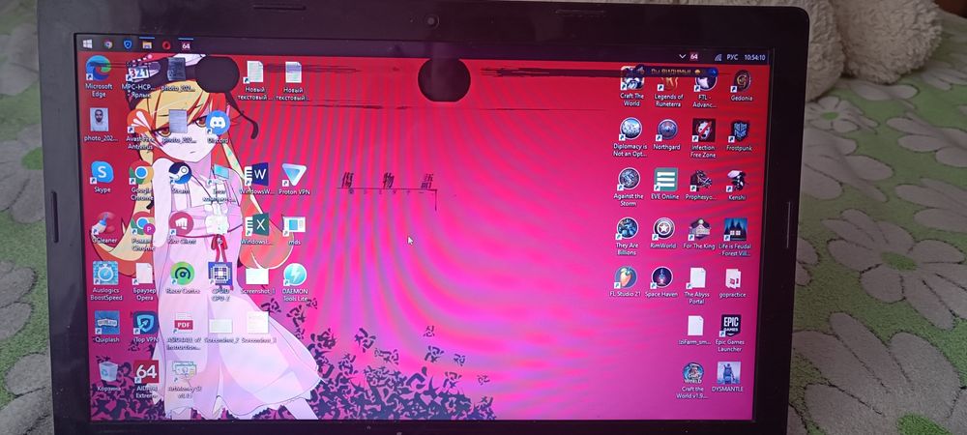Launch the Riot Client shortcut

coord(182,228)
